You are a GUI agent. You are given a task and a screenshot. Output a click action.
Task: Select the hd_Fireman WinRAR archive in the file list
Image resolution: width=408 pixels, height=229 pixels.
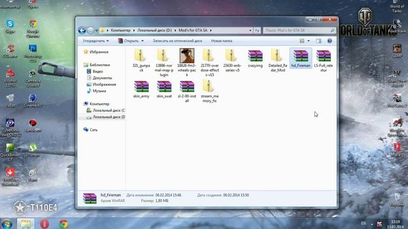[300, 59]
